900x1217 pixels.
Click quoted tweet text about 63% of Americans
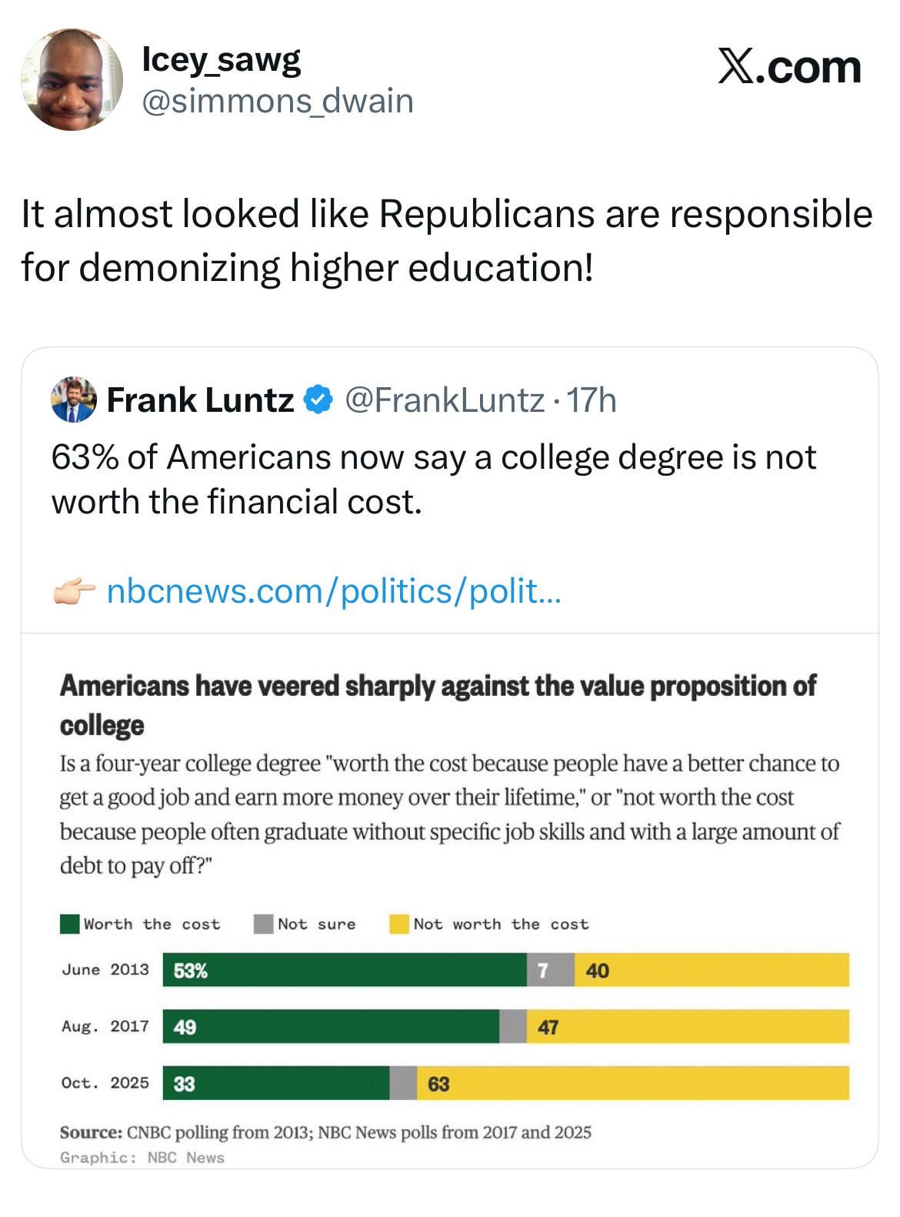pos(433,479)
